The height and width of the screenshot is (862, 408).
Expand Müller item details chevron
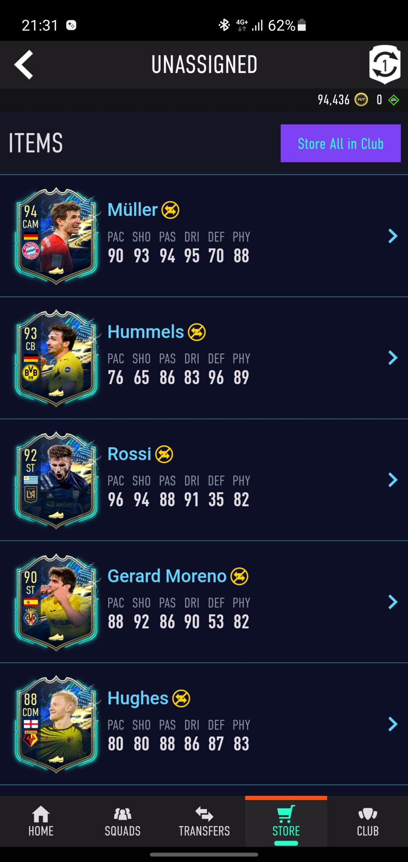coord(393,236)
